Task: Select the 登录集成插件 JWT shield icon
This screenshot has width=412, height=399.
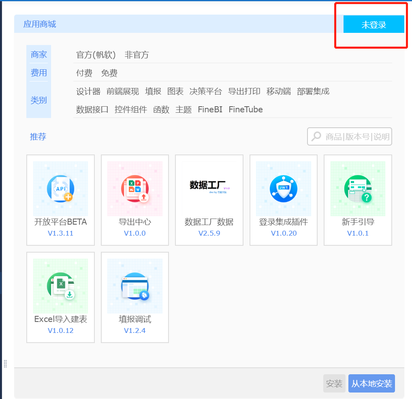Action: coord(284,189)
